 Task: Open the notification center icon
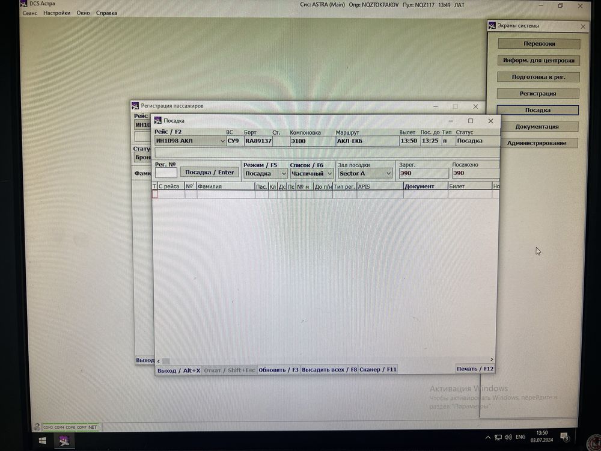click(x=564, y=437)
